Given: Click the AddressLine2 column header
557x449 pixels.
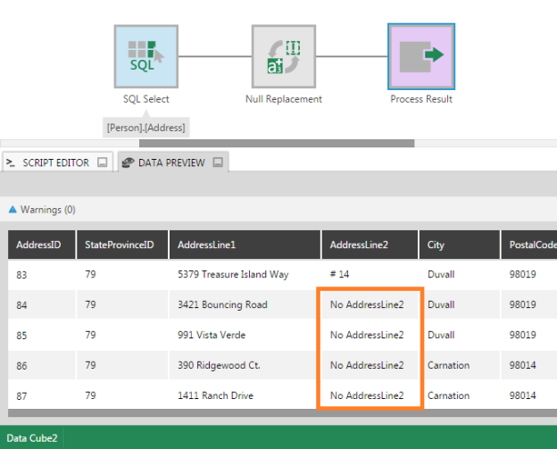Looking at the screenshot, I should 360,245.
